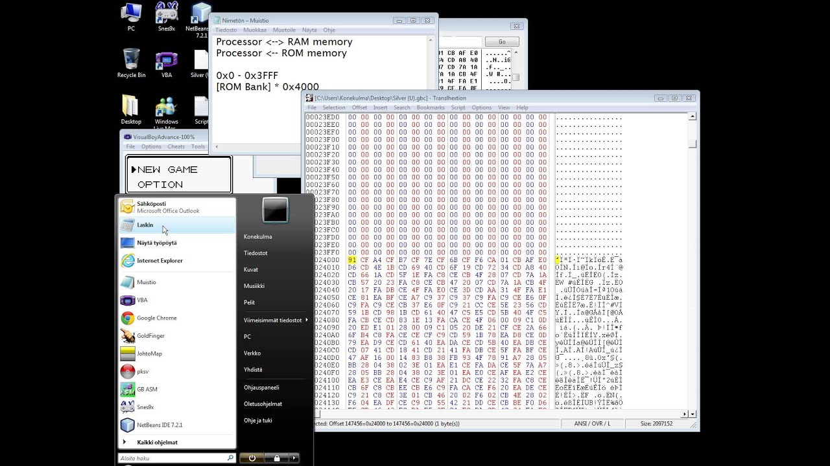Image resolution: width=830 pixels, height=466 pixels.
Task: Select the VBA desktop shortcut icon
Action: [x=167, y=63]
